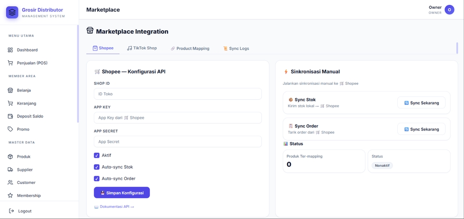464x219 pixels.
Task: Open the Product Mapping tab
Action: (190, 48)
